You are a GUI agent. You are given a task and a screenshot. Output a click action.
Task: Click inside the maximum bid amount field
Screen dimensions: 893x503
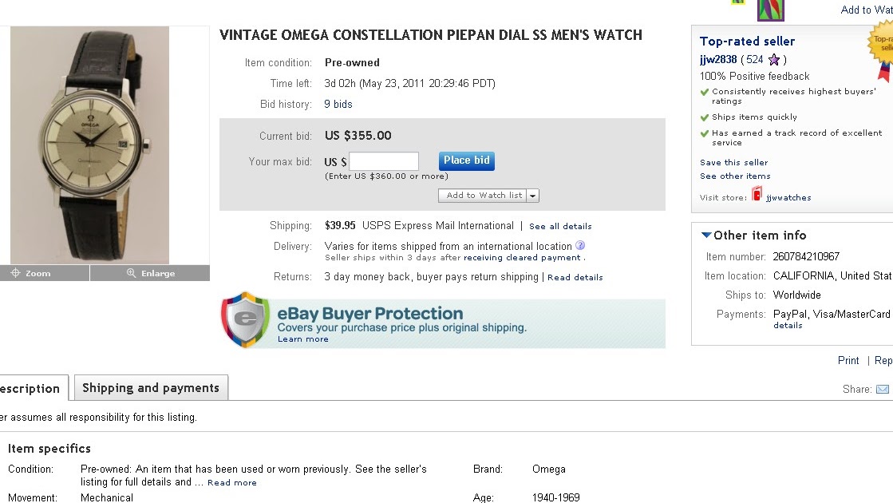(x=383, y=160)
